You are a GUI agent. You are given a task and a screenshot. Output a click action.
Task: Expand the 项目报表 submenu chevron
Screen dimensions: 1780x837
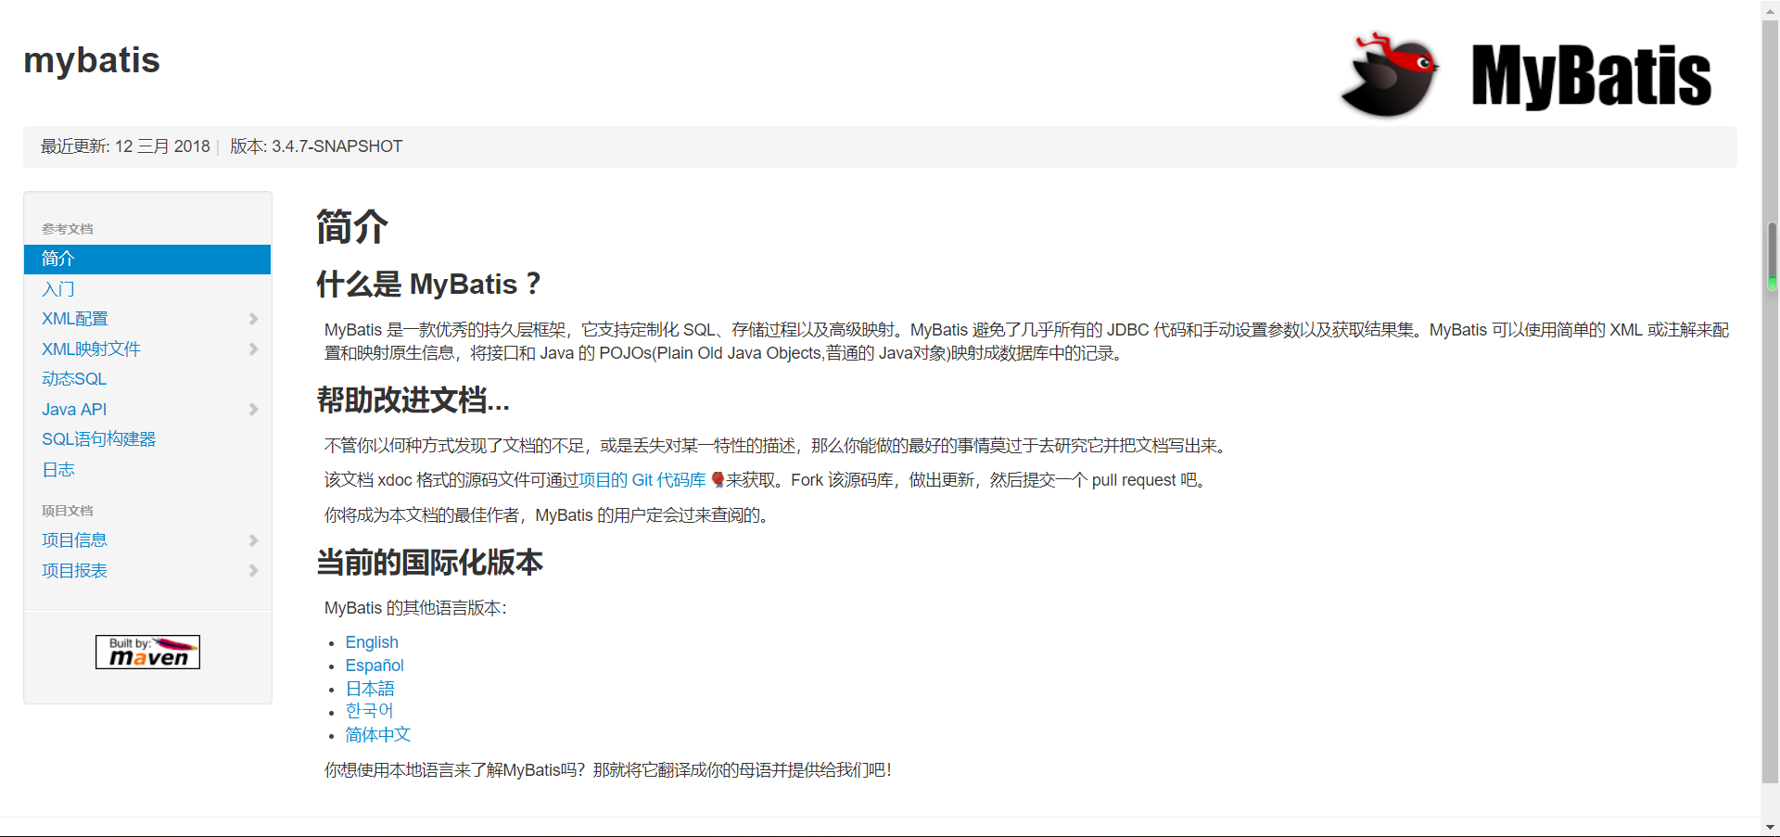pyautogui.click(x=253, y=571)
